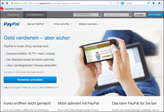The height and width of the screenshot is (112, 164).
Task: Go to browser home page icon
Action: pyautogui.click(x=159, y=3)
